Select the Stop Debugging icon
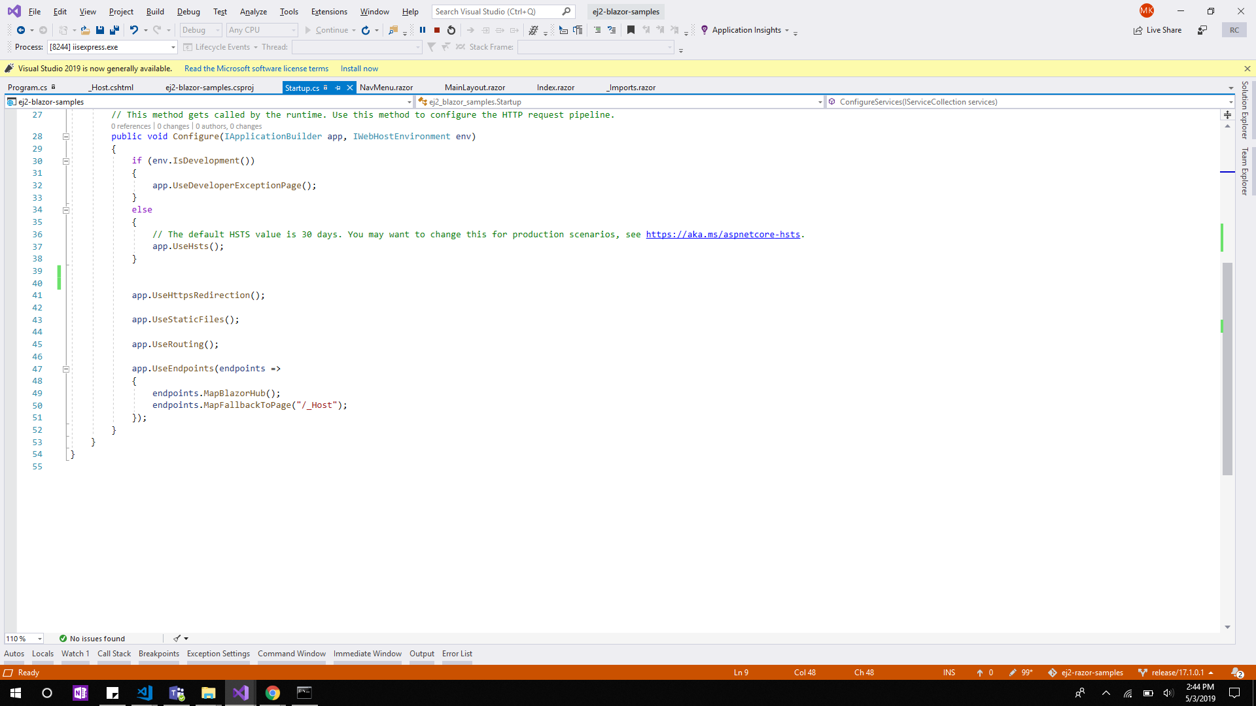 (x=436, y=29)
